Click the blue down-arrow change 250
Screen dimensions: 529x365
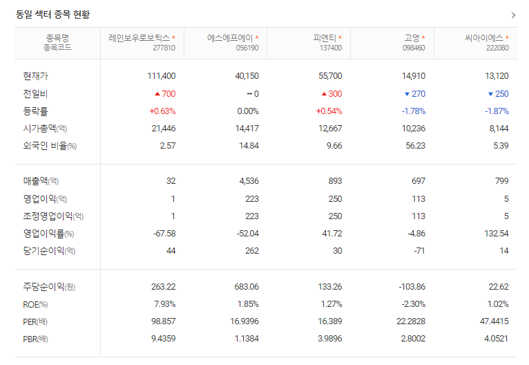[499, 94]
